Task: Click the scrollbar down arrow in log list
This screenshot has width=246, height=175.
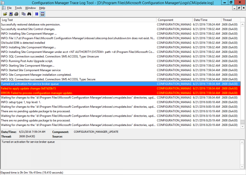Action: coord(242,126)
